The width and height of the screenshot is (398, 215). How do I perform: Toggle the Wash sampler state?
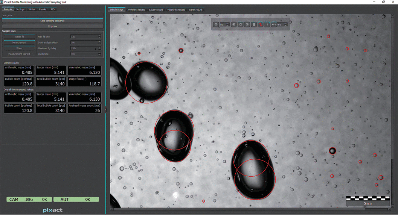19,48
